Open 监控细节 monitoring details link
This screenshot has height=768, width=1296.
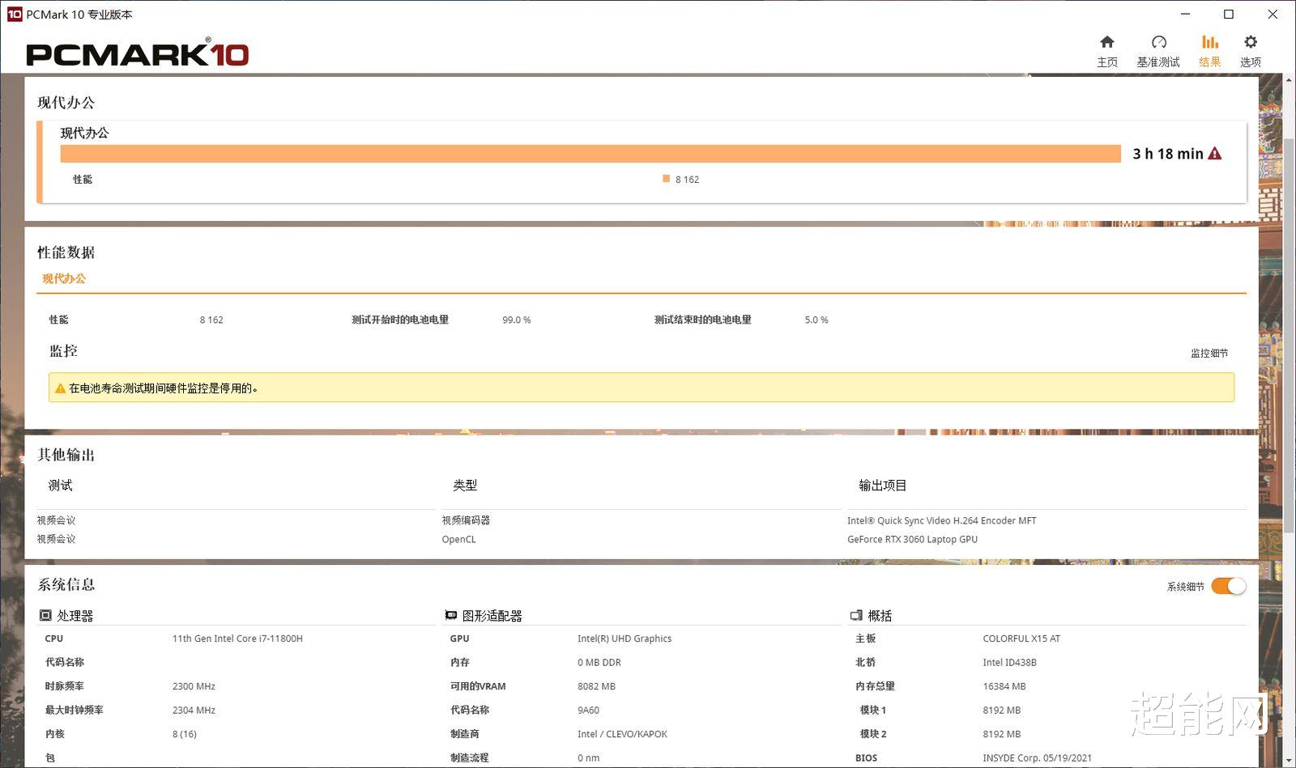click(x=1209, y=354)
